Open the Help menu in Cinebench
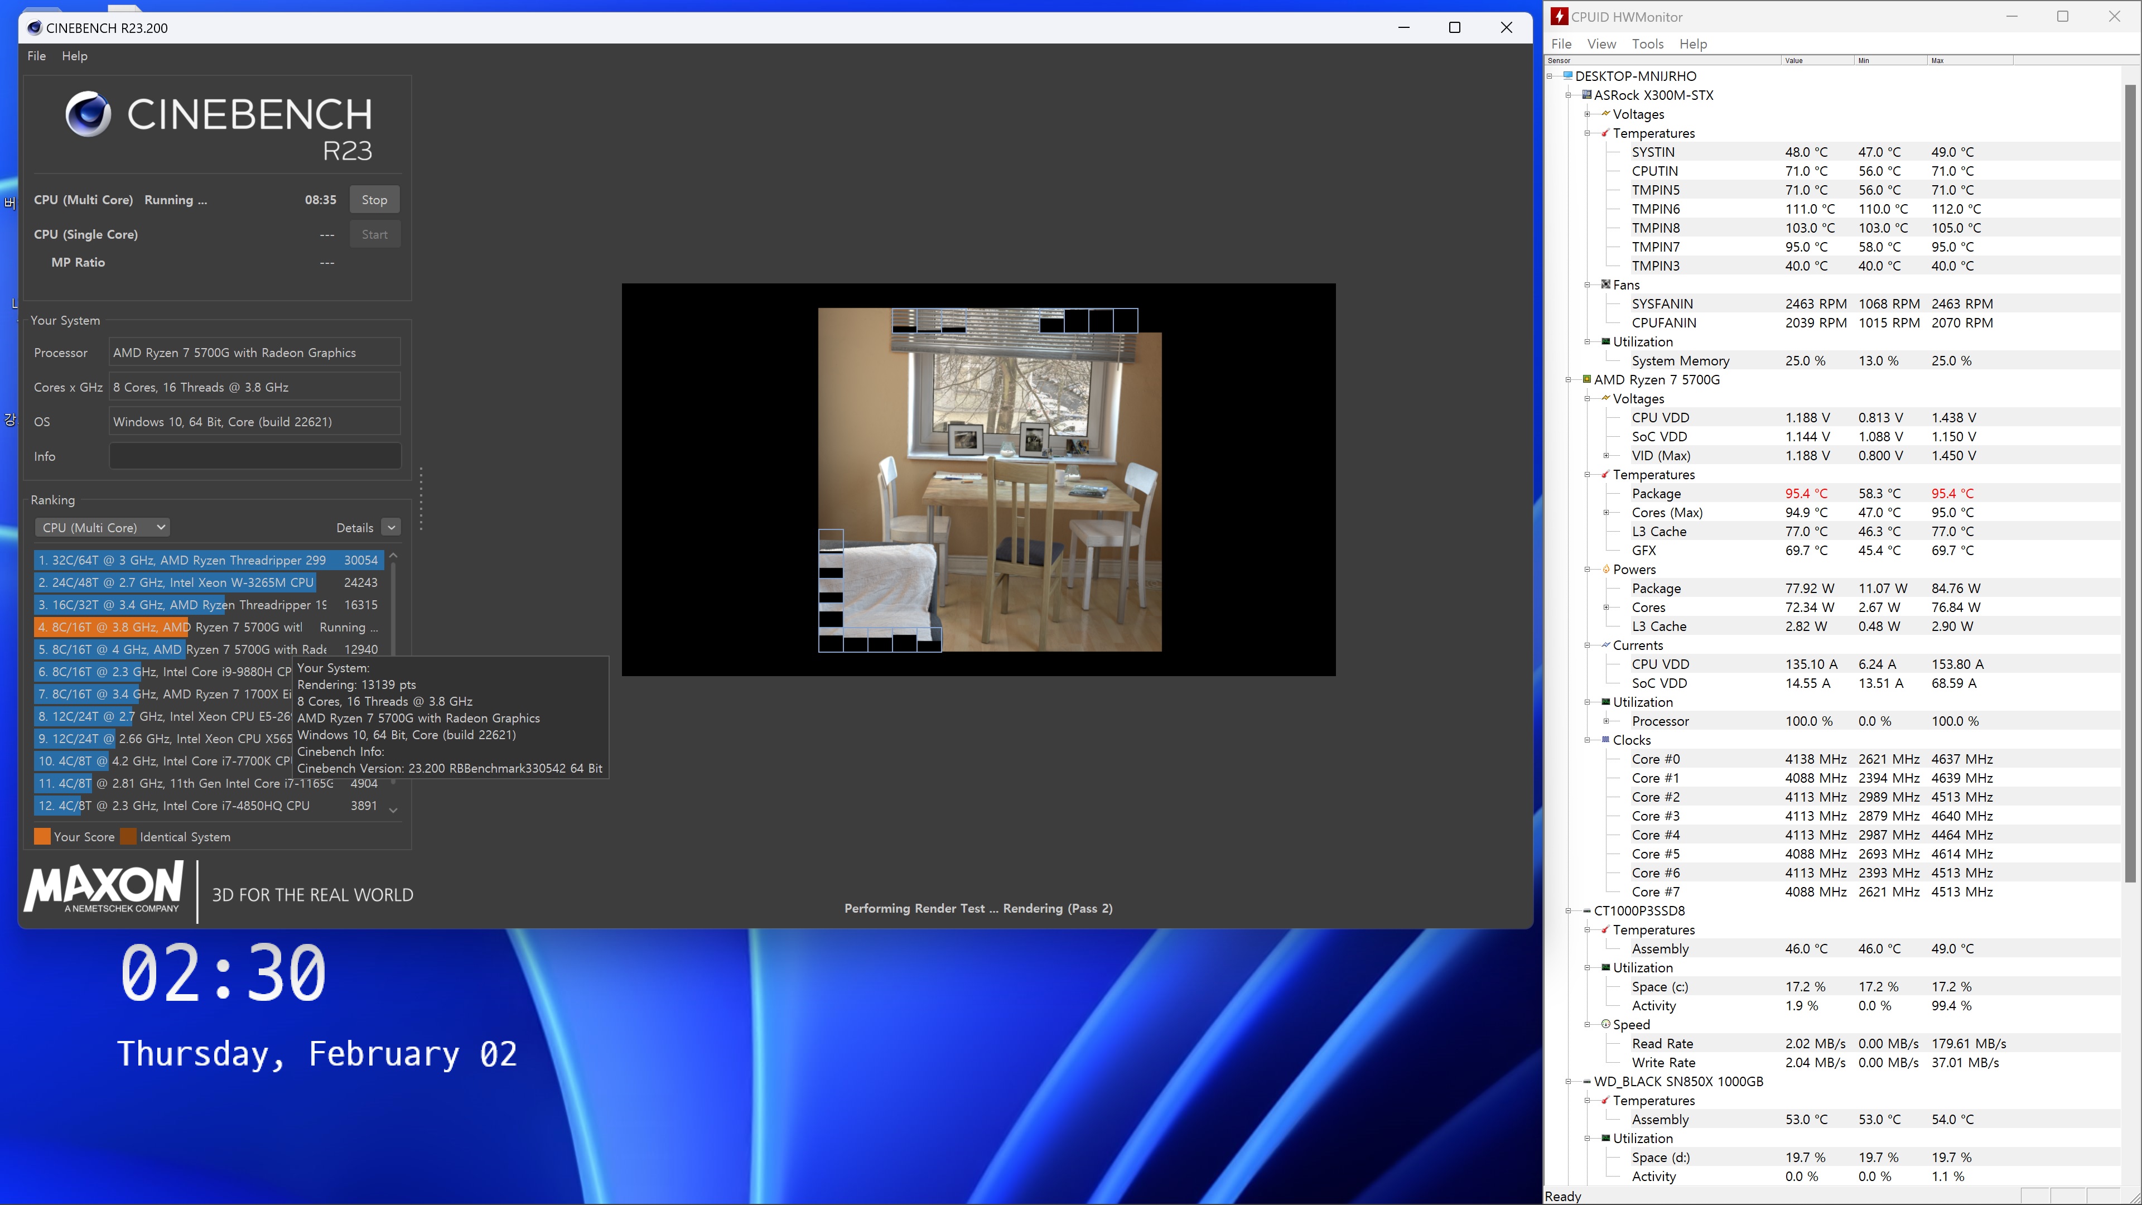Image resolution: width=2142 pixels, height=1205 pixels. pos(74,56)
